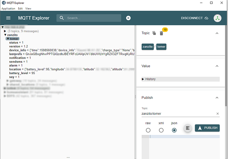Copy the topic with the copy icon
This screenshot has width=228, height=159.
click(154, 33)
